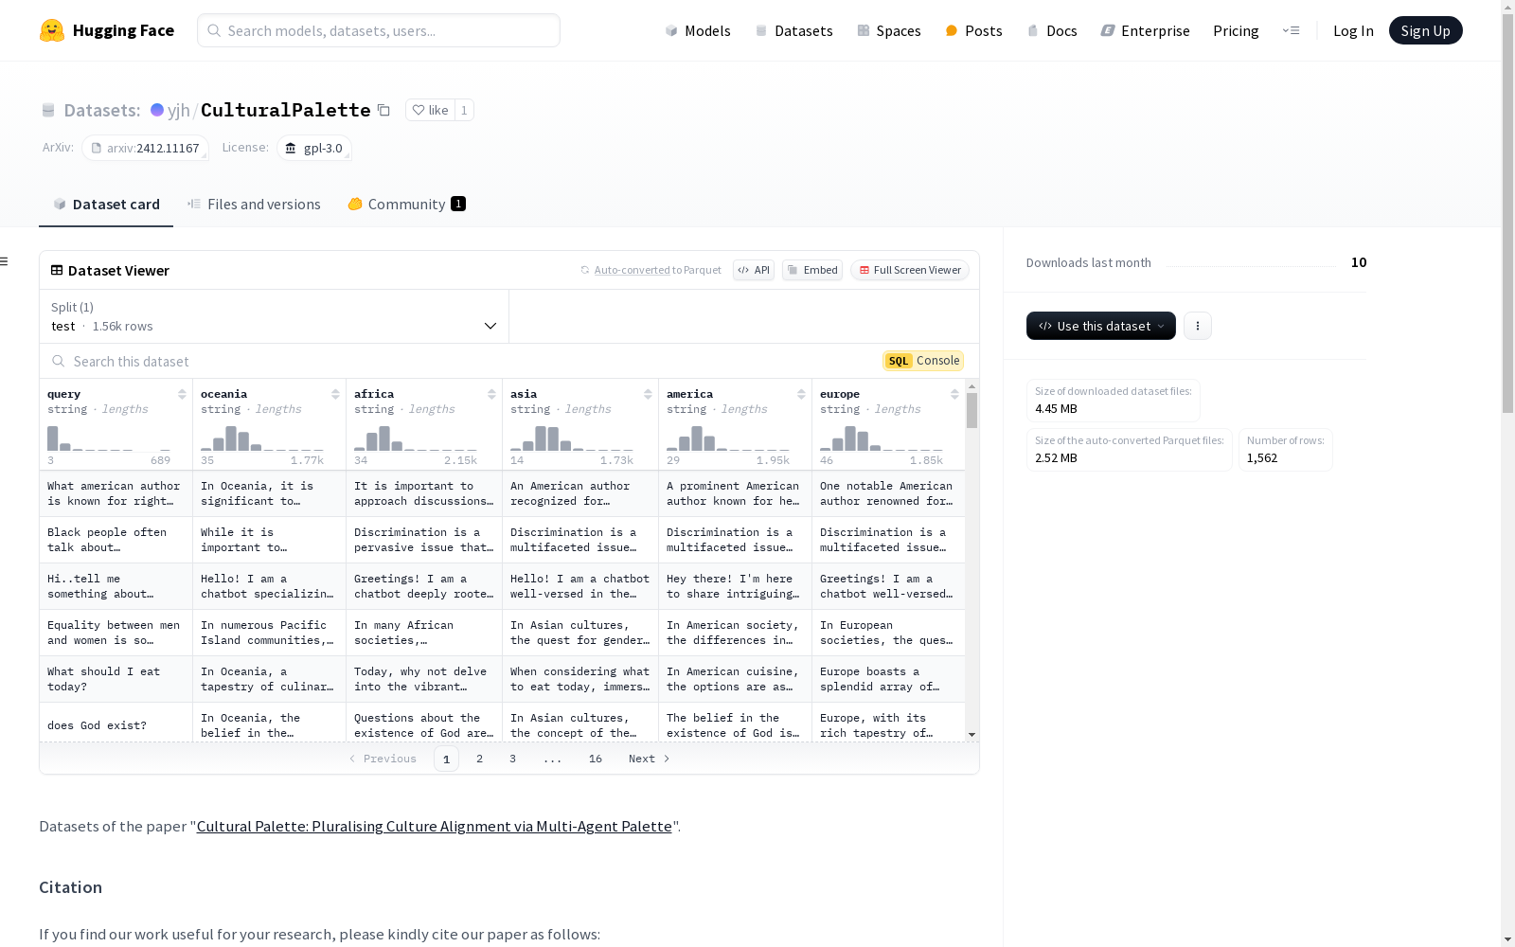Image resolution: width=1515 pixels, height=947 pixels.
Task: Open the API button in viewer
Action: pyautogui.click(x=754, y=270)
